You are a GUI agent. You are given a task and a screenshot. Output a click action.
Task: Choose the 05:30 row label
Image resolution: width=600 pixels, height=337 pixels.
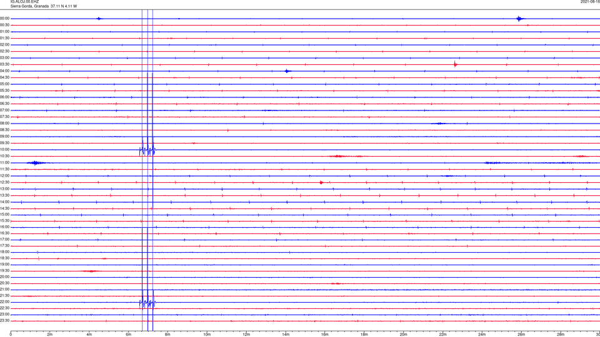4,90
